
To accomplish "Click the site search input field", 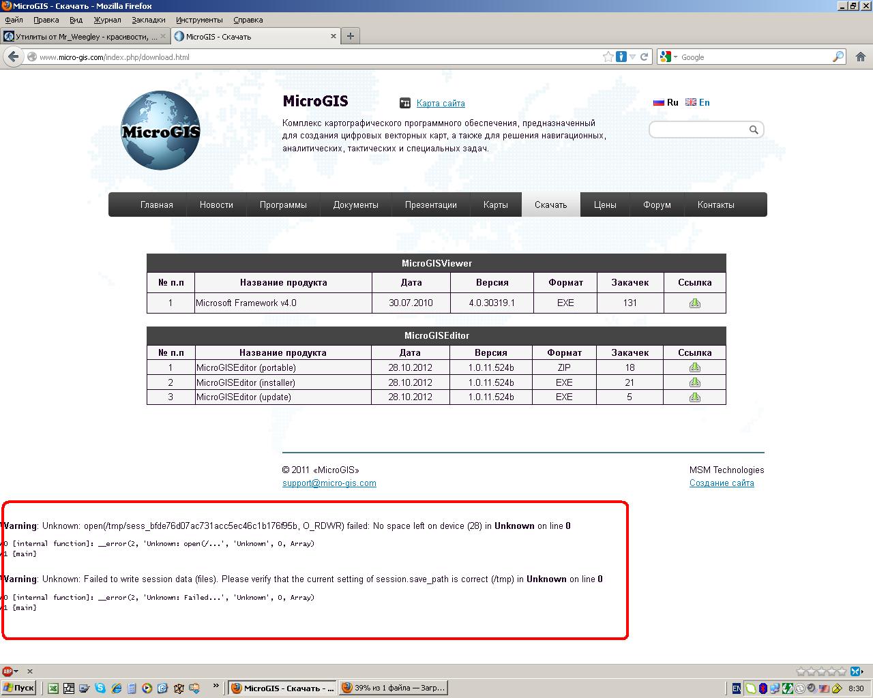I will point(698,130).
